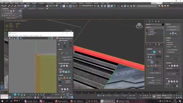This screenshot has width=183, height=103.
Task: Click first icon in Stitch rollout
Action: pos(61,72)
